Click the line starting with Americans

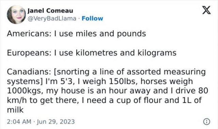coord(76,34)
